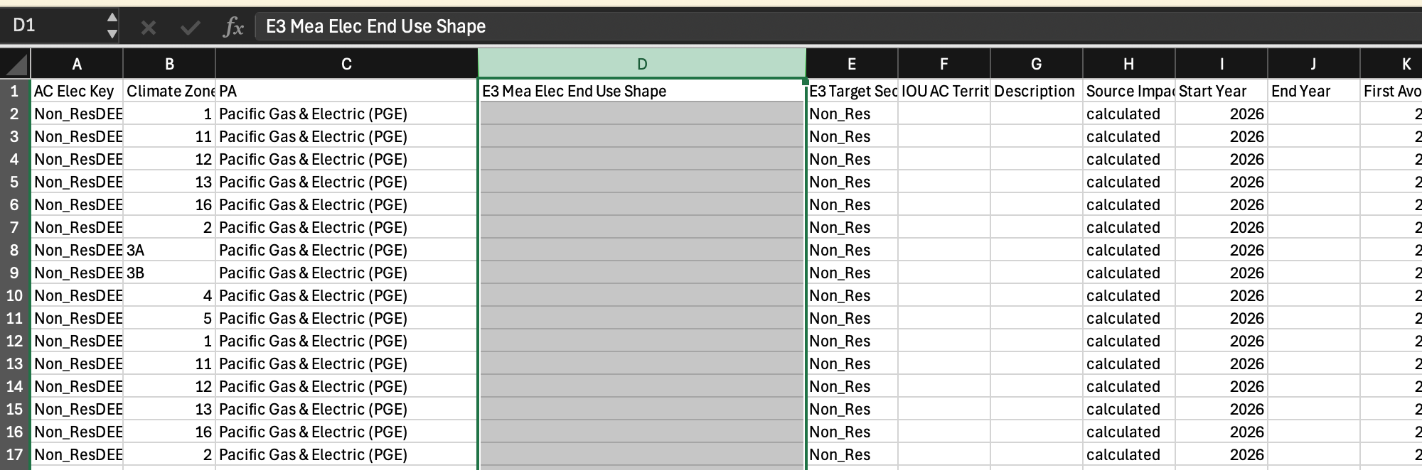Open the insert function fx icon
Image resolution: width=1422 pixels, height=470 pixels.
pos(233,27)
